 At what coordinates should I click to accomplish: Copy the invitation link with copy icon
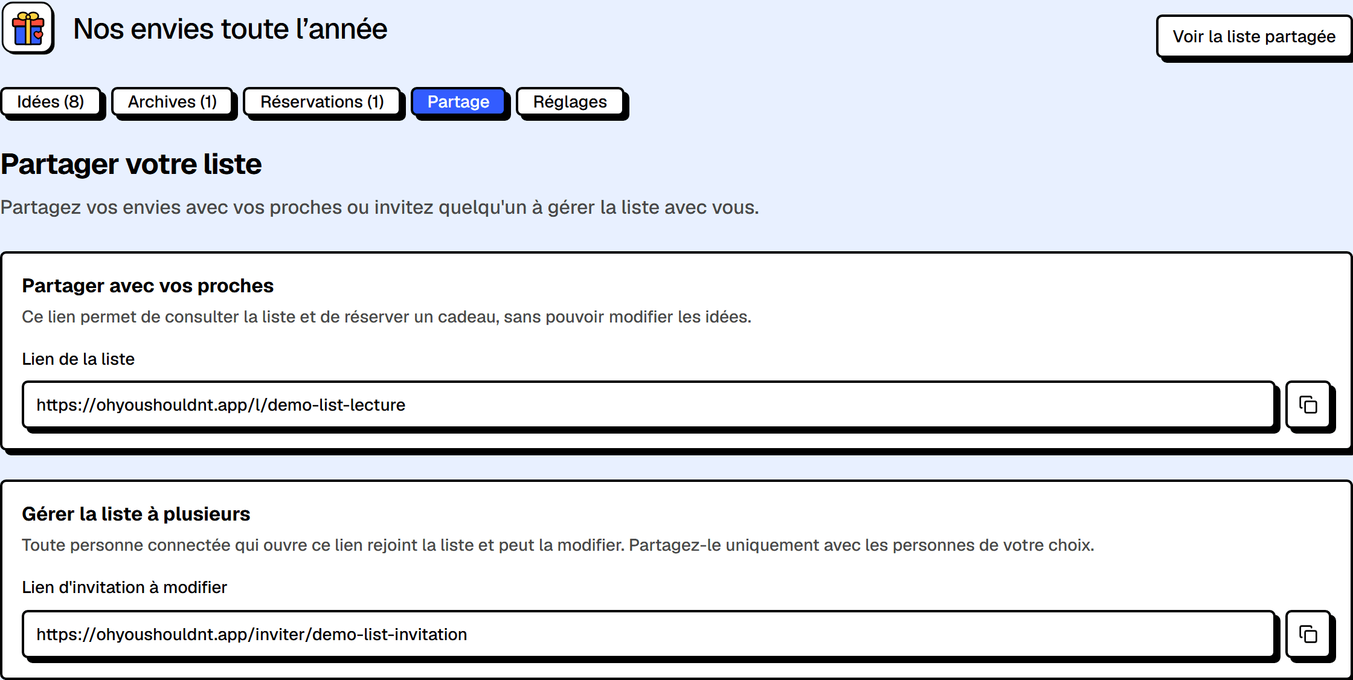tap(1308, 634)
